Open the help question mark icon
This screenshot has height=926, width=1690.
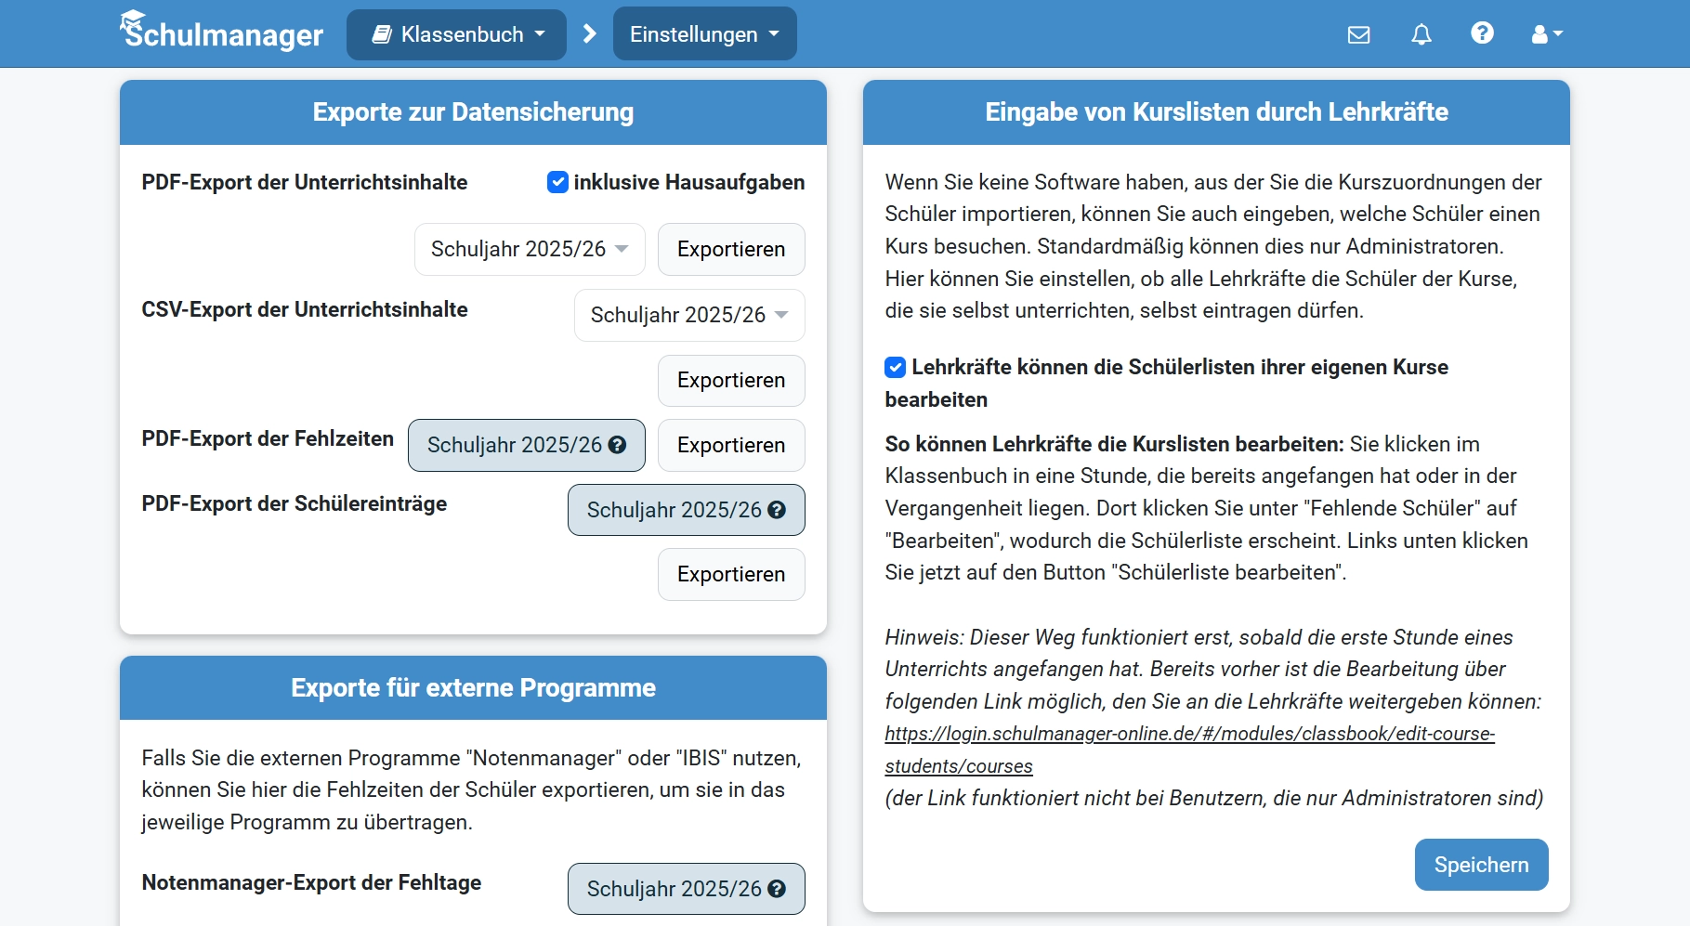(x=1482, y=33)
